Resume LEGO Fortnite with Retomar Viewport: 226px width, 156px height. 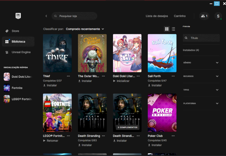point(51,140)
